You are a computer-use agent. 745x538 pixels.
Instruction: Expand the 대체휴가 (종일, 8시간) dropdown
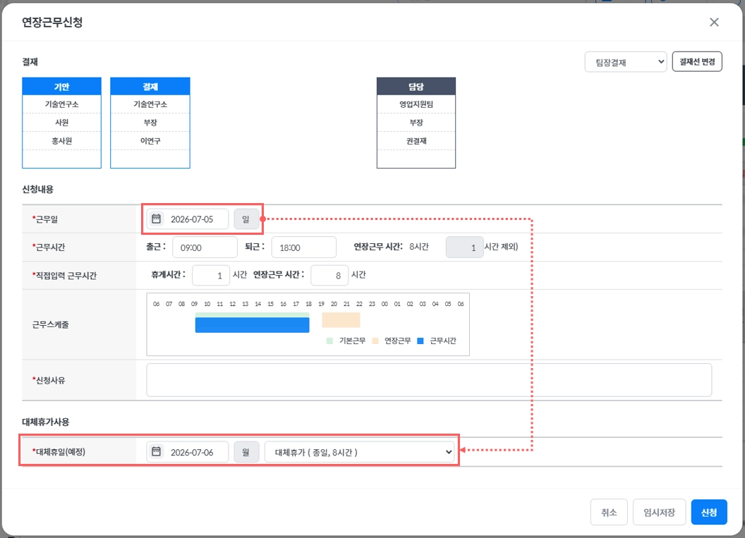coord(360,452)
